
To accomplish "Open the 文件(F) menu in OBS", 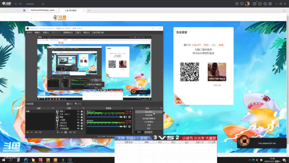I will point(29,33).
